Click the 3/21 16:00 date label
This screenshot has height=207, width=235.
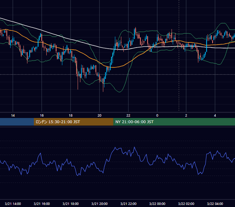42,204
